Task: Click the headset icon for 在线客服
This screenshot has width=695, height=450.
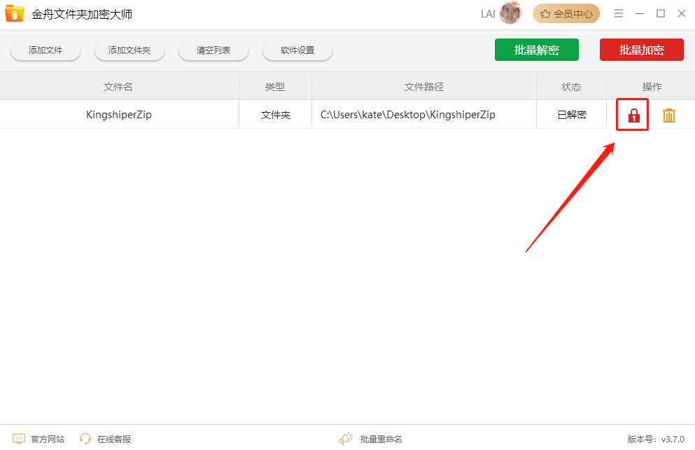Action: coord(85,439)
